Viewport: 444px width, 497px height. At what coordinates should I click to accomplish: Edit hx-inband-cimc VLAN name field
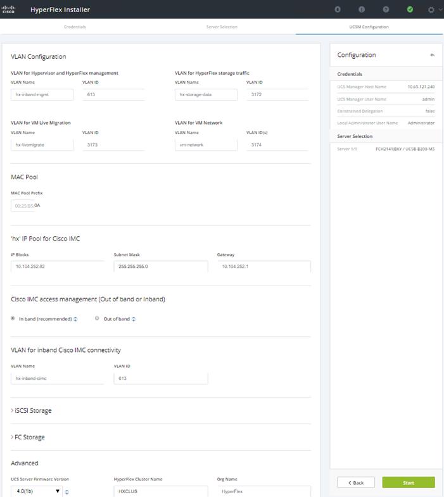point(58,379)
